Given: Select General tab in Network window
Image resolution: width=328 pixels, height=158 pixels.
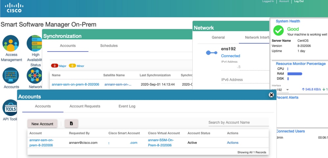Looking at the screenshot, I should pos(218,37).
